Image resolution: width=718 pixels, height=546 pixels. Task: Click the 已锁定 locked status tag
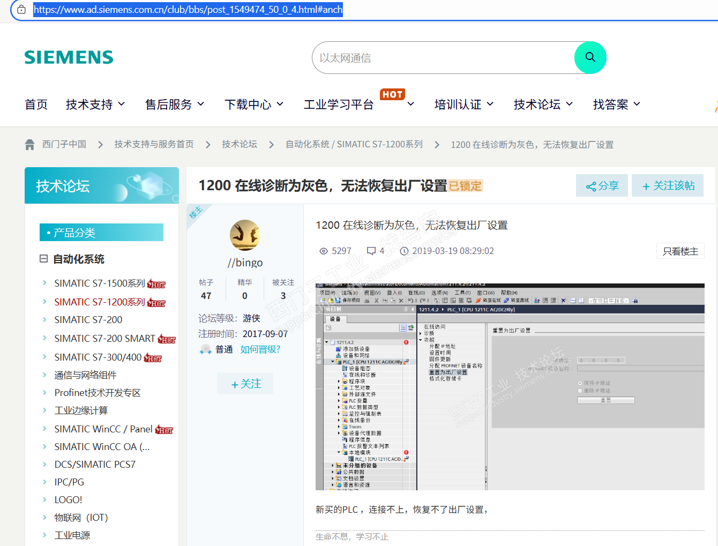(x=466, y=186)
